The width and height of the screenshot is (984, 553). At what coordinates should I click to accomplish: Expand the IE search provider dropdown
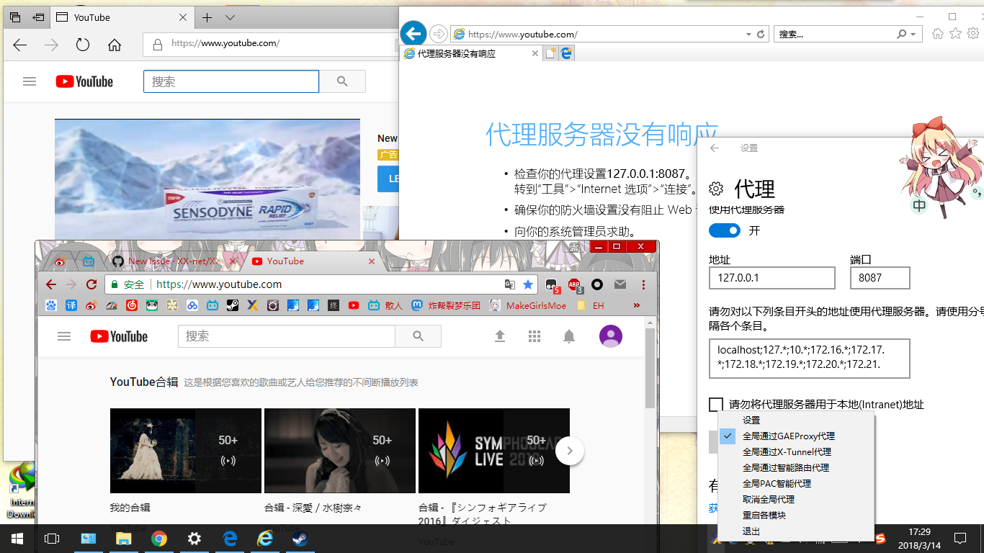913,34
